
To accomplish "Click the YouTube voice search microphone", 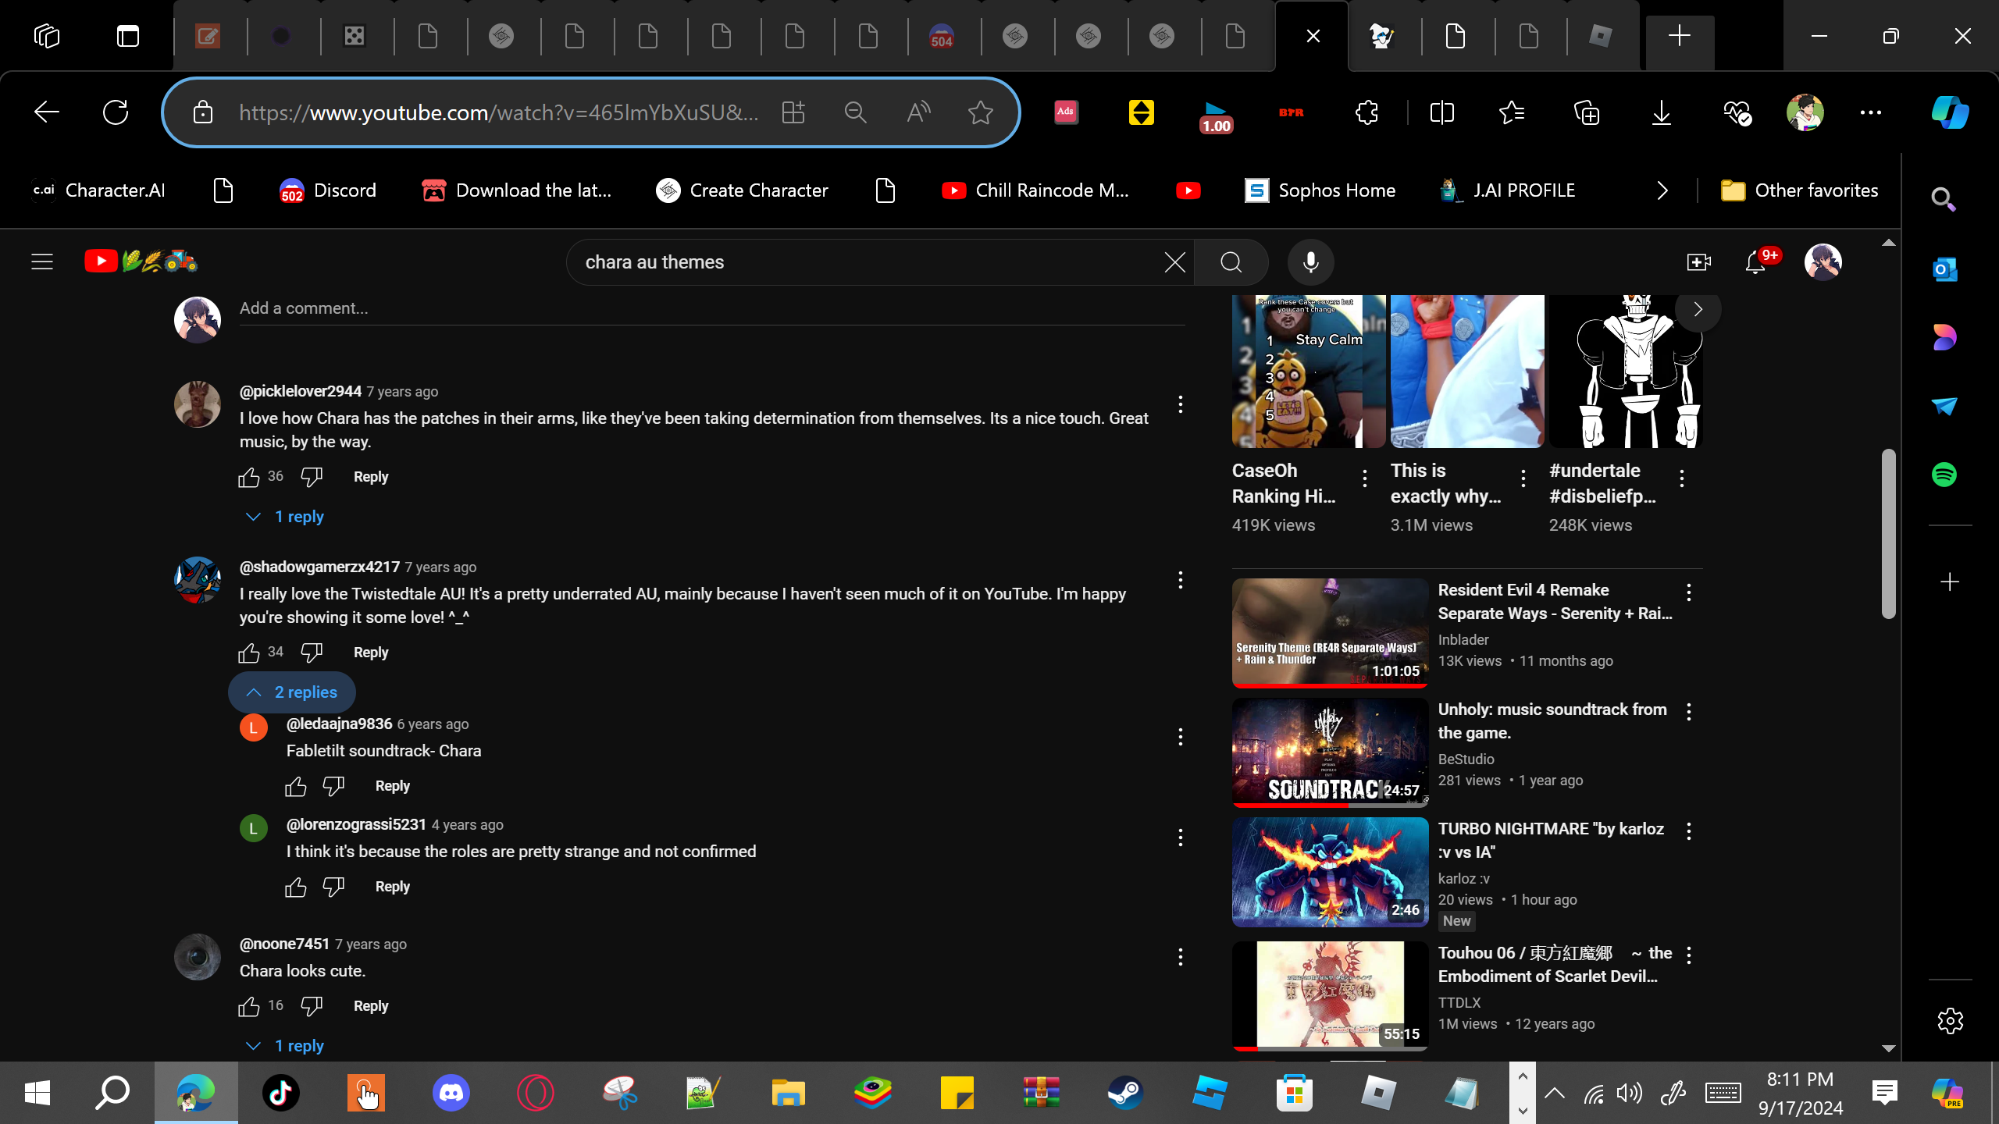I will point(1310,262).
